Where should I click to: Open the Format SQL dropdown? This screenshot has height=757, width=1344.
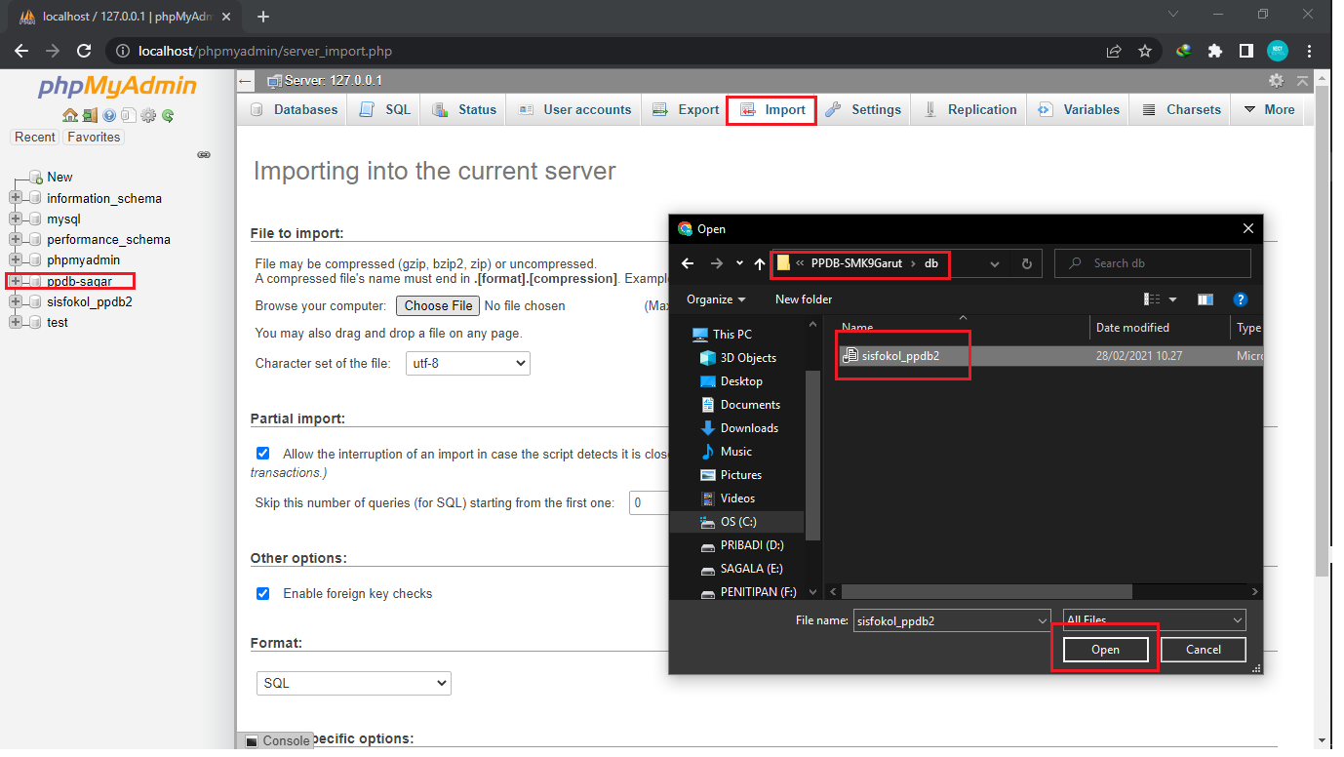354,683
